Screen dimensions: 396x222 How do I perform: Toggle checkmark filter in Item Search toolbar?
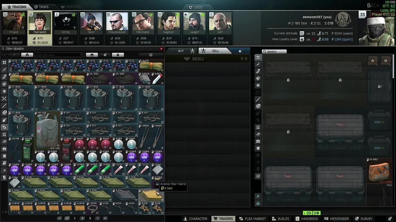[x=151, y=55]
